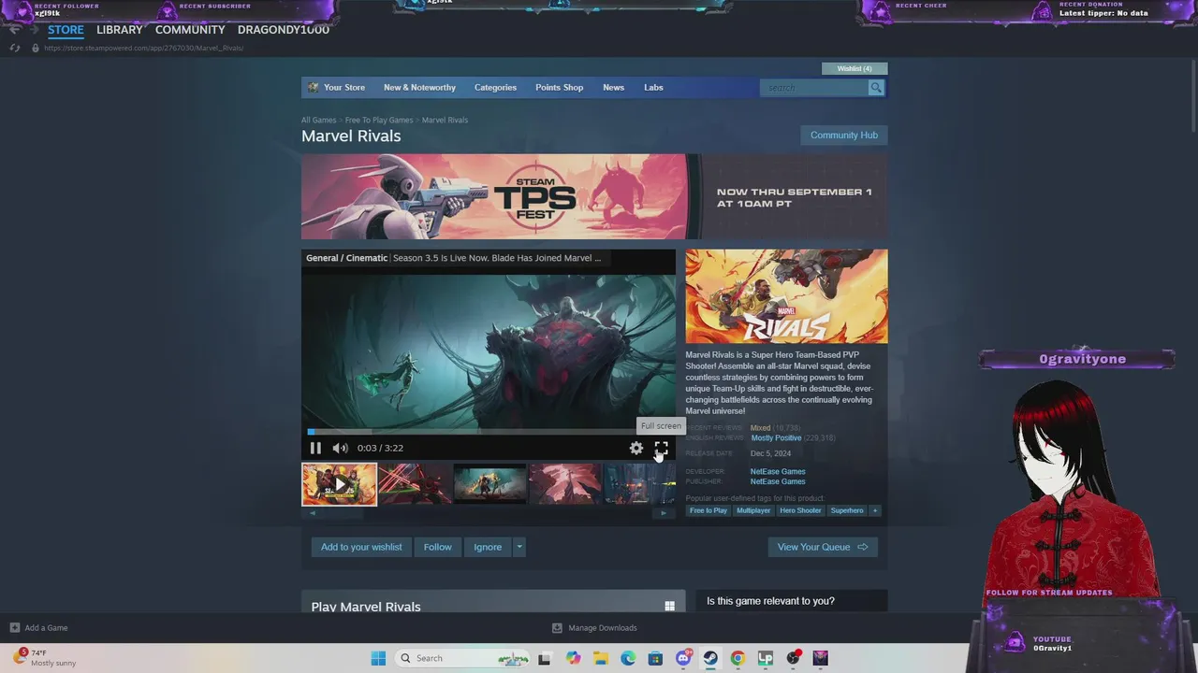Follow Marvel Rivals

[x=437, y=547]
